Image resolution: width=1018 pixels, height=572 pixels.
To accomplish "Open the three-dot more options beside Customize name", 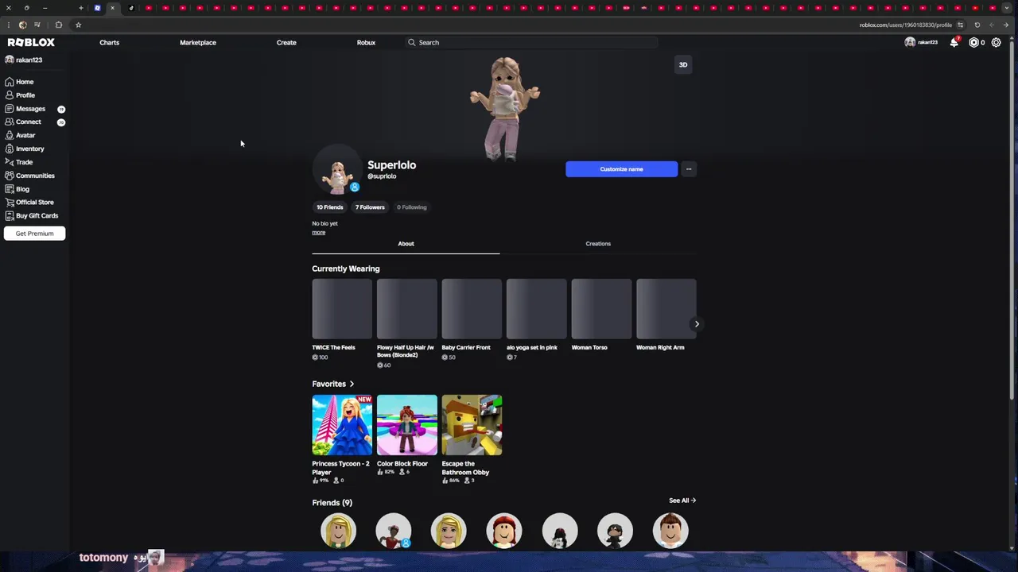I will [689, 169].
